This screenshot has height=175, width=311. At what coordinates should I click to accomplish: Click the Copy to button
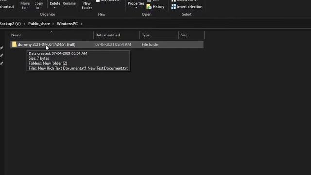coord(38,5)
